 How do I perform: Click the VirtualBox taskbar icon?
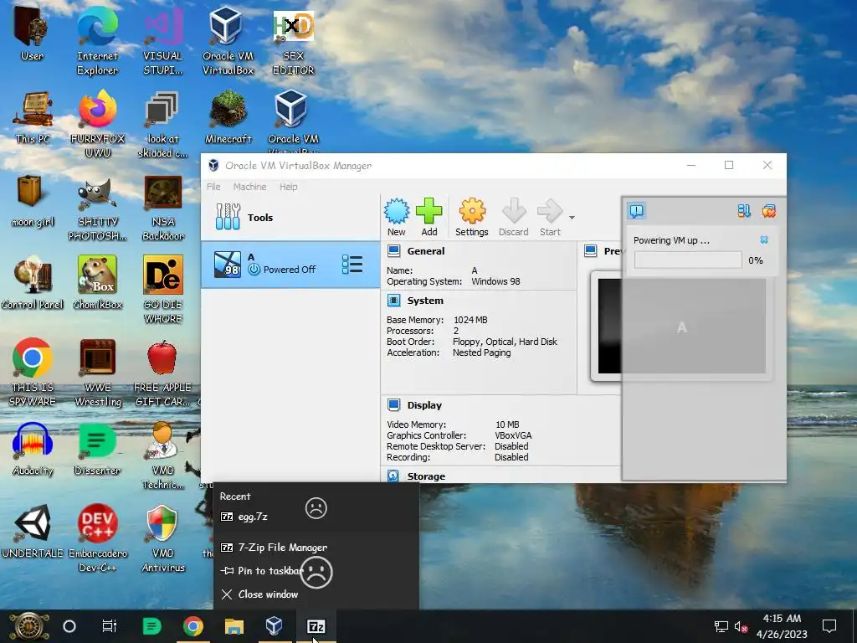tap(275, 626)
